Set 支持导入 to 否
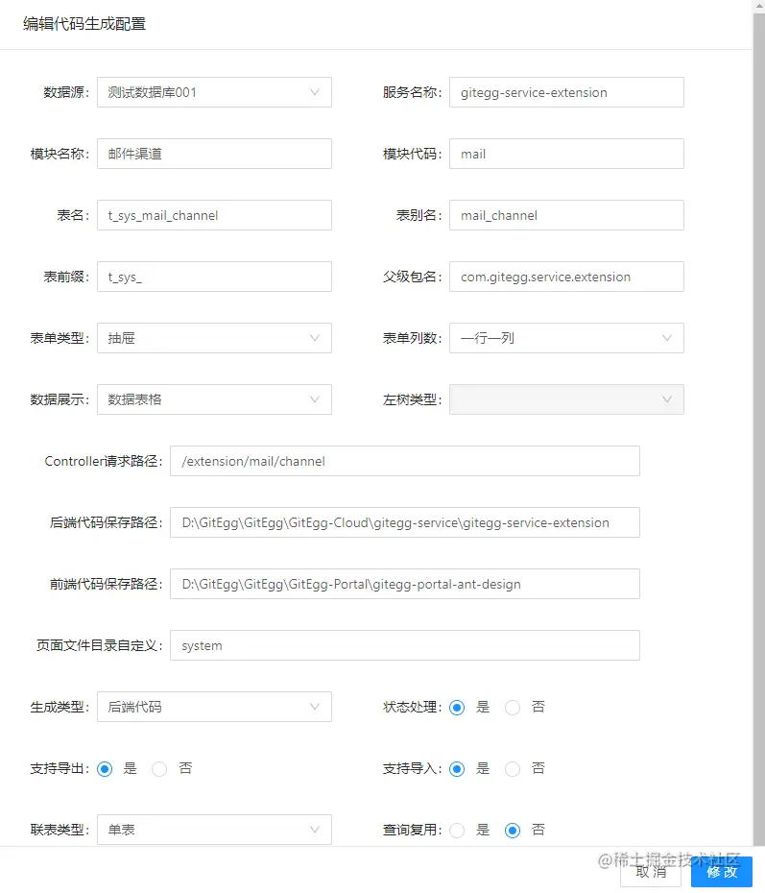The width and height of the screenshot is (765, 893). pos(513,769)
